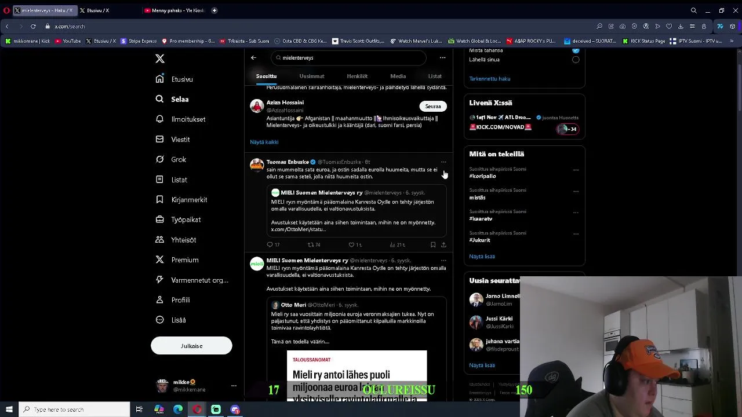Switch to Suosittu tab
Screen dimensions: 742x417
266,76
